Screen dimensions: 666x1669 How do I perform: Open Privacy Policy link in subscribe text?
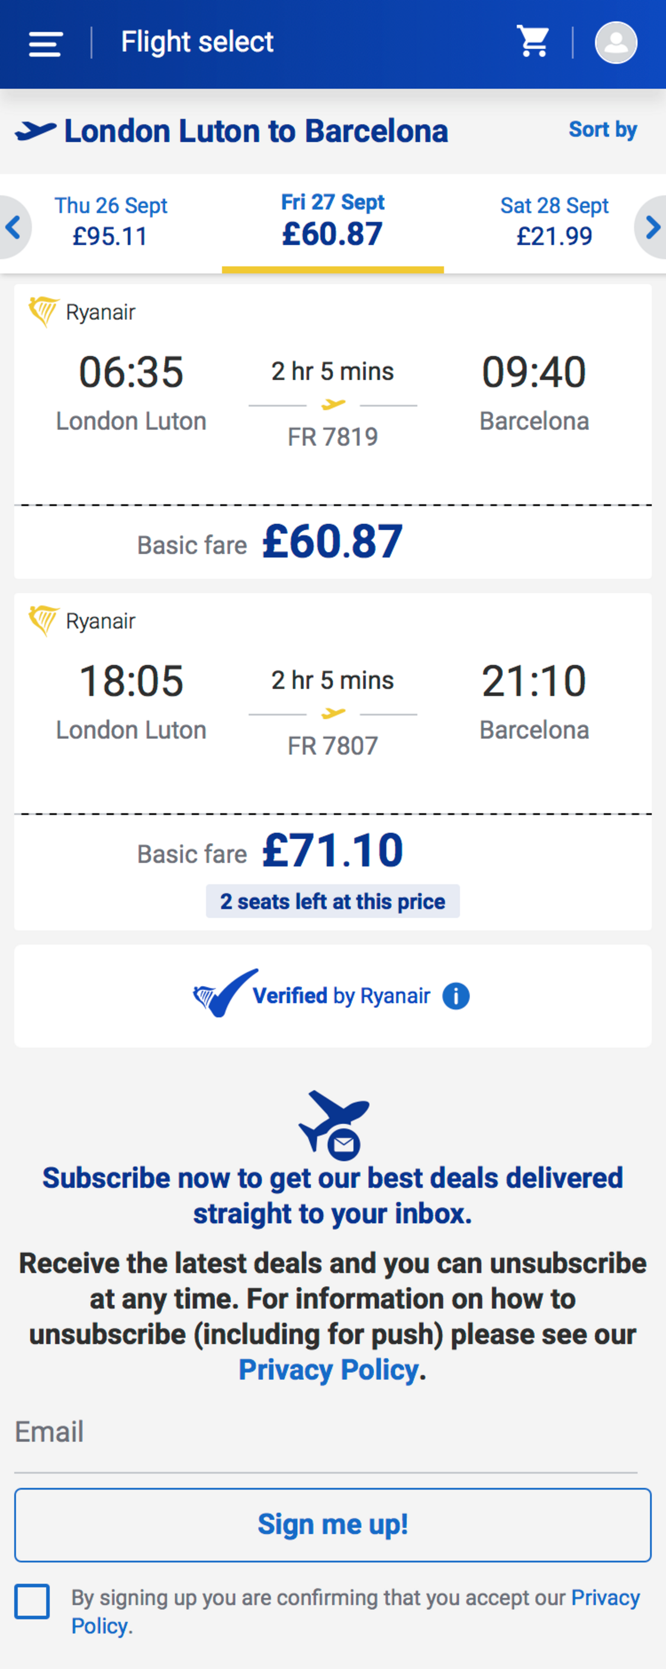point(329,1369)
